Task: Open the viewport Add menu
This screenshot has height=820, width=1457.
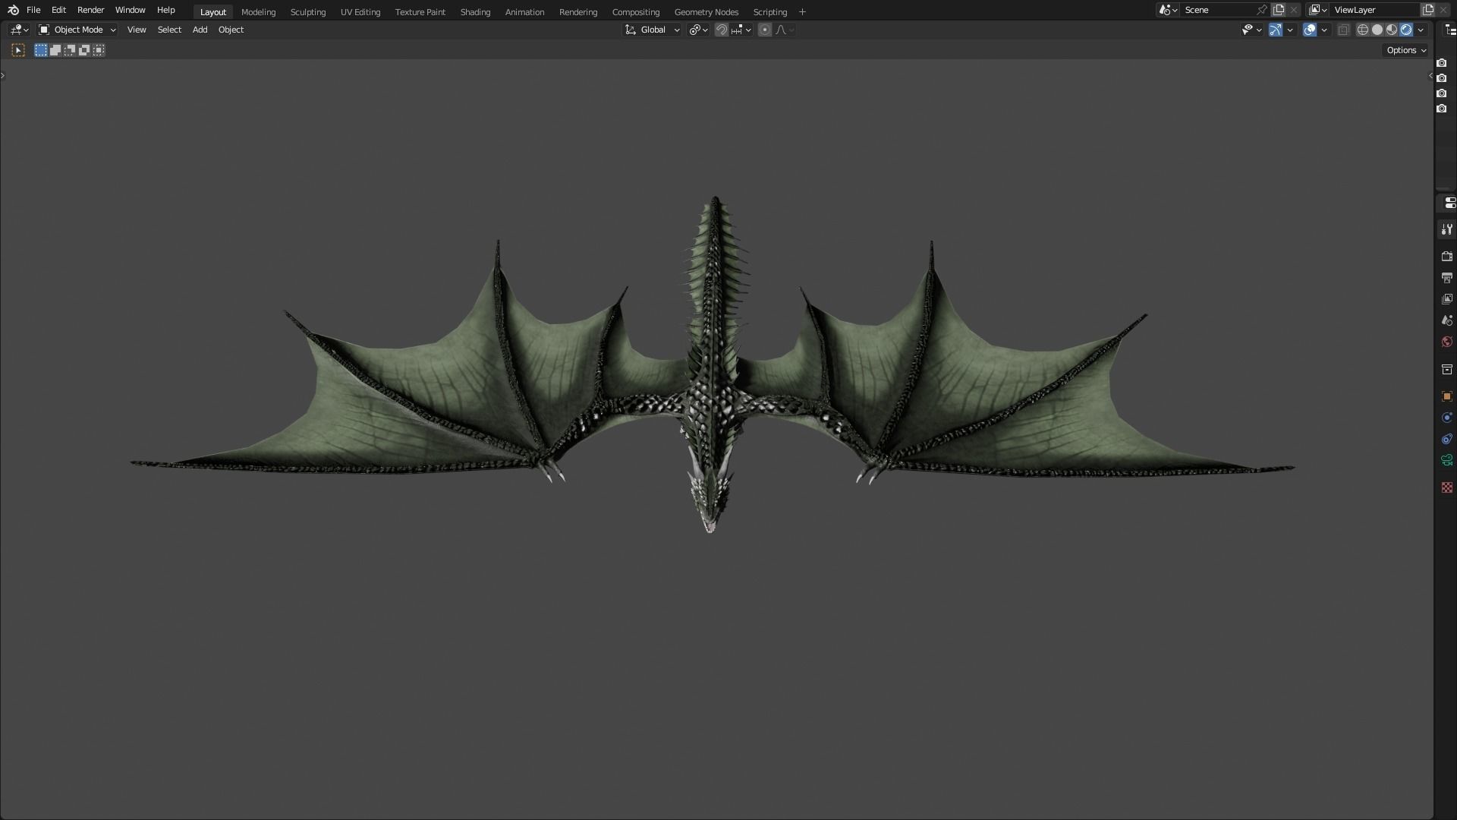Action: (200, 30)
